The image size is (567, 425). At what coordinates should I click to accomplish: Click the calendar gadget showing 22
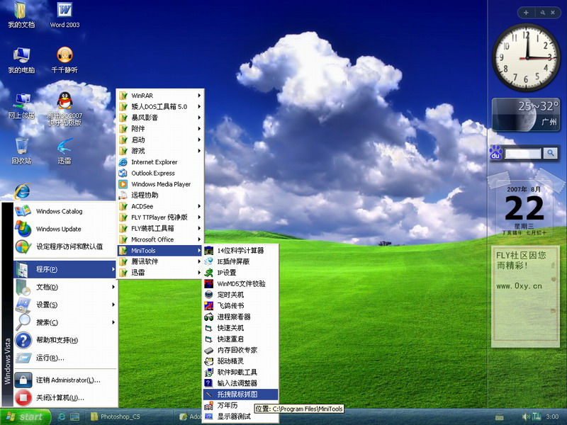pos(524,209)
